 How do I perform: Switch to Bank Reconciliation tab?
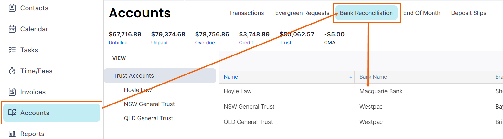coord(366,13)
